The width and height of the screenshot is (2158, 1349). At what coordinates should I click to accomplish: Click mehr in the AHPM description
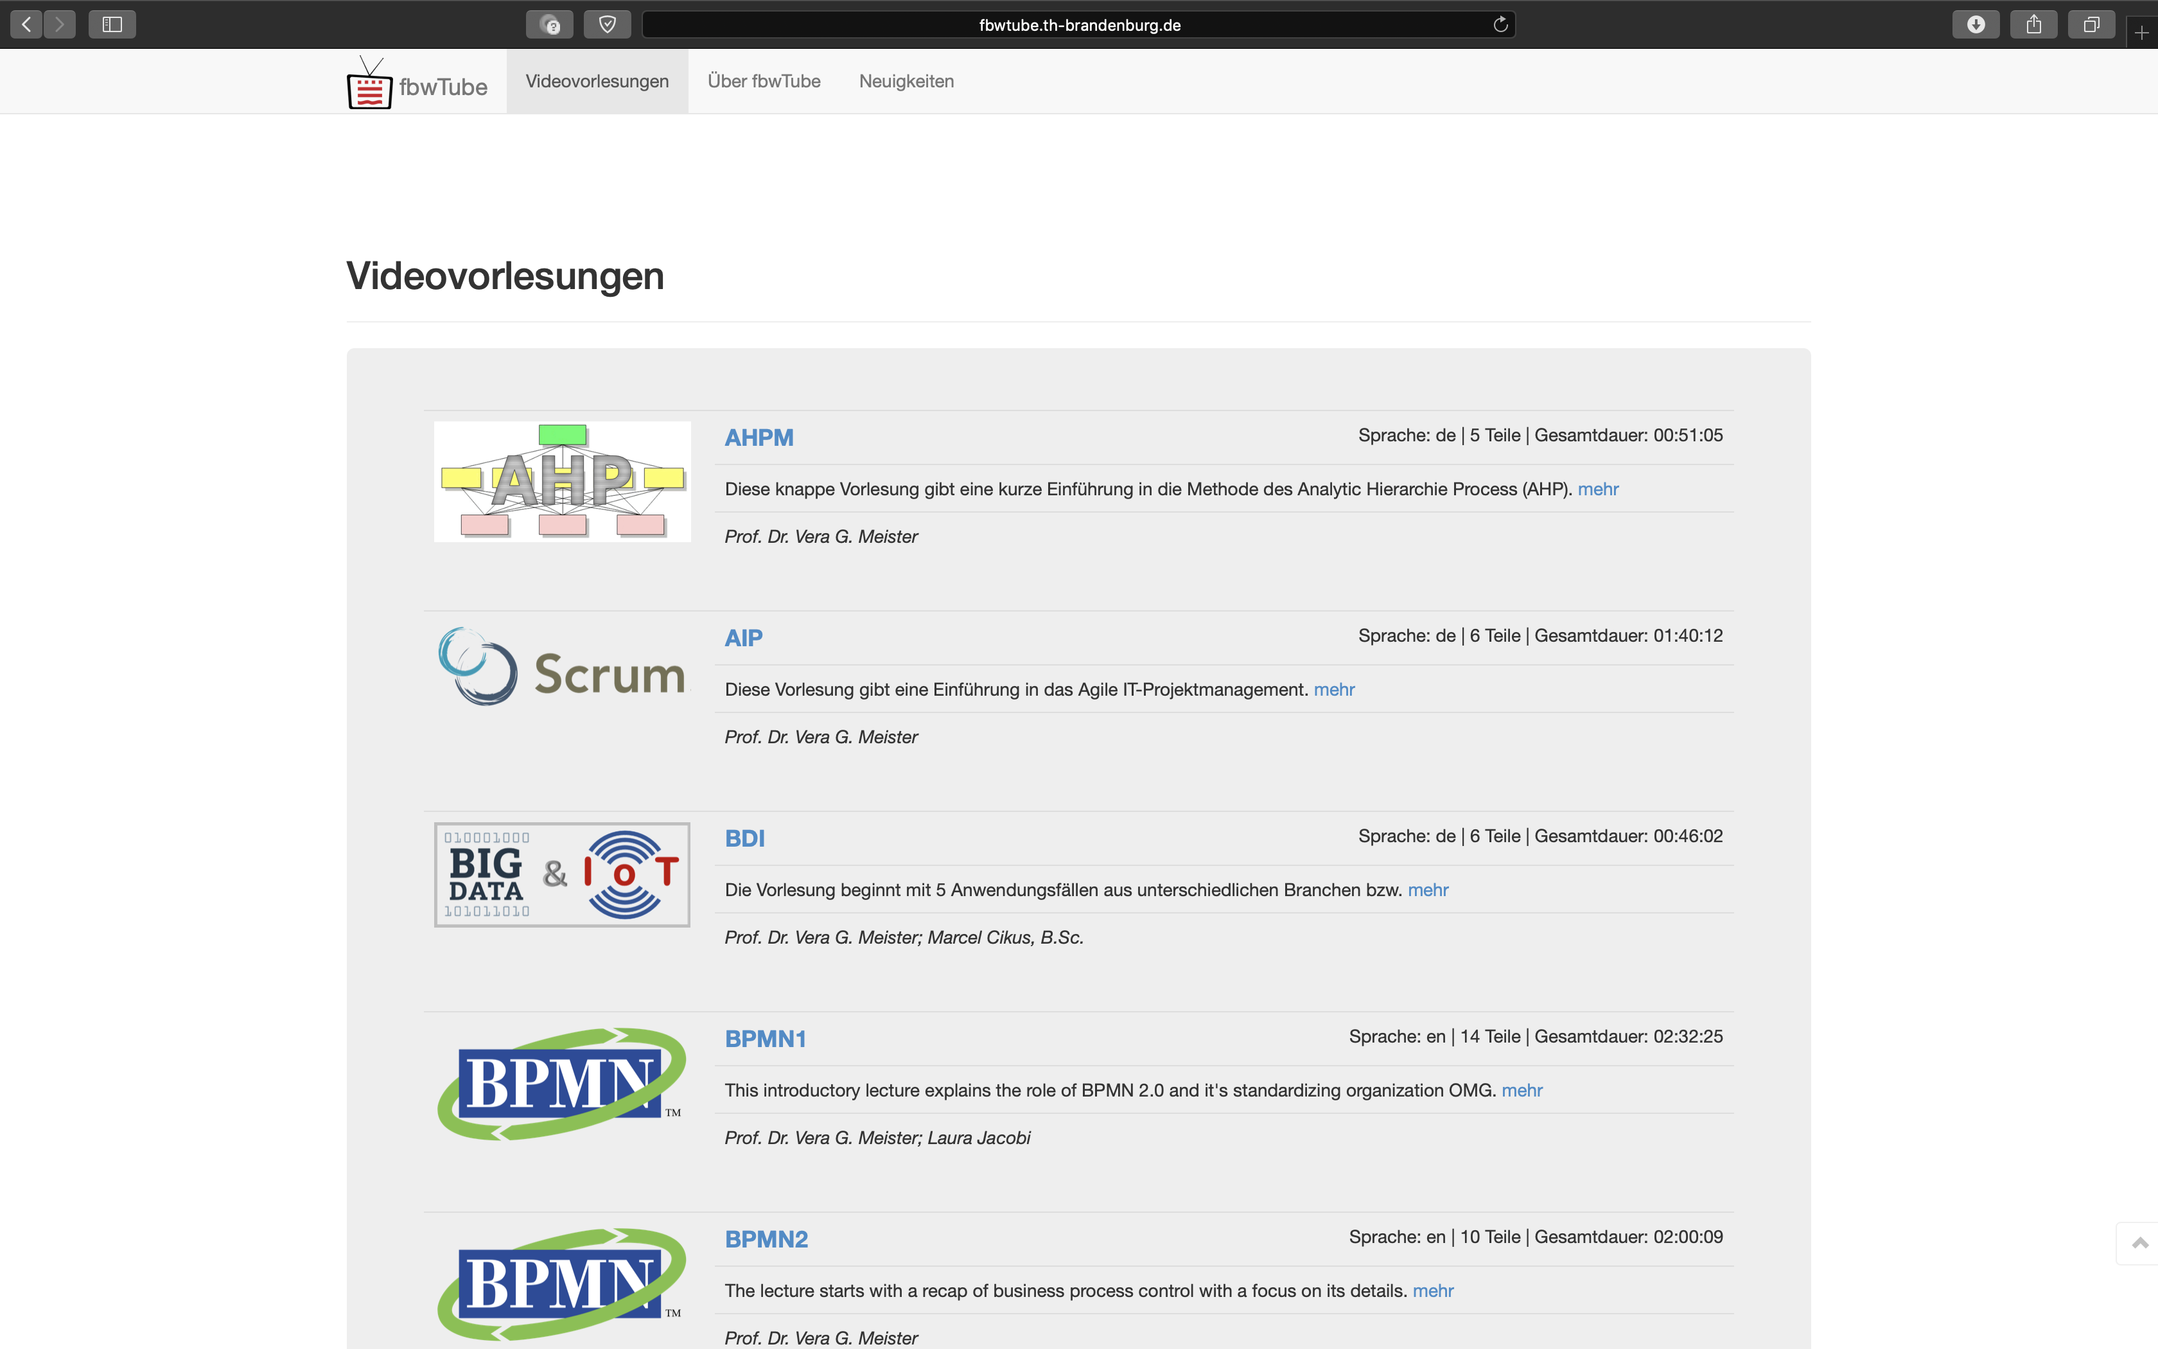click(x=1598, y=489)
